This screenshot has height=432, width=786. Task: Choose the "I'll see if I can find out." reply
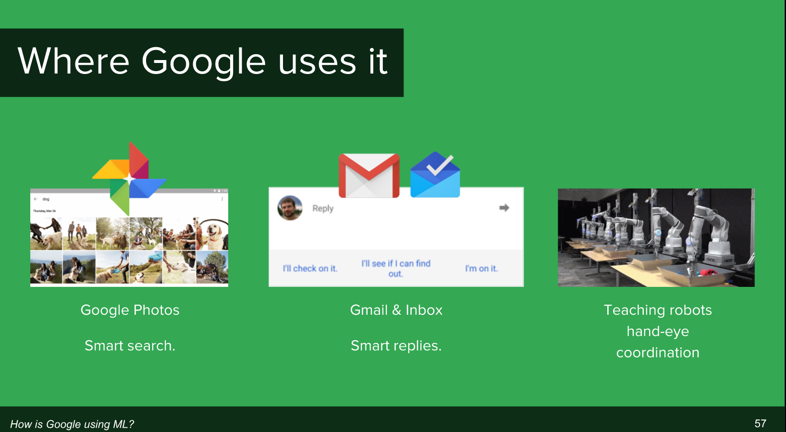click(x=396, y=269)
